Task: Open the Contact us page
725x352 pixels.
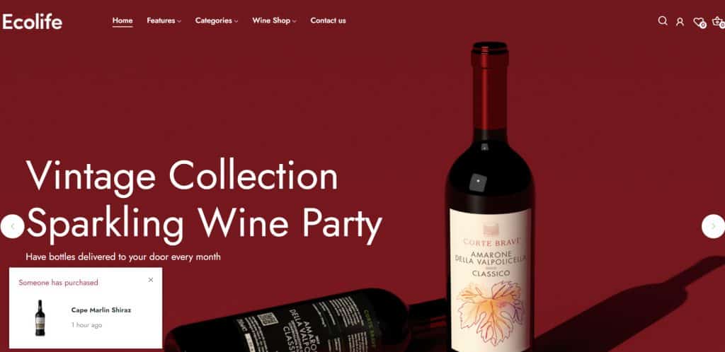Action: coord(328,20)
